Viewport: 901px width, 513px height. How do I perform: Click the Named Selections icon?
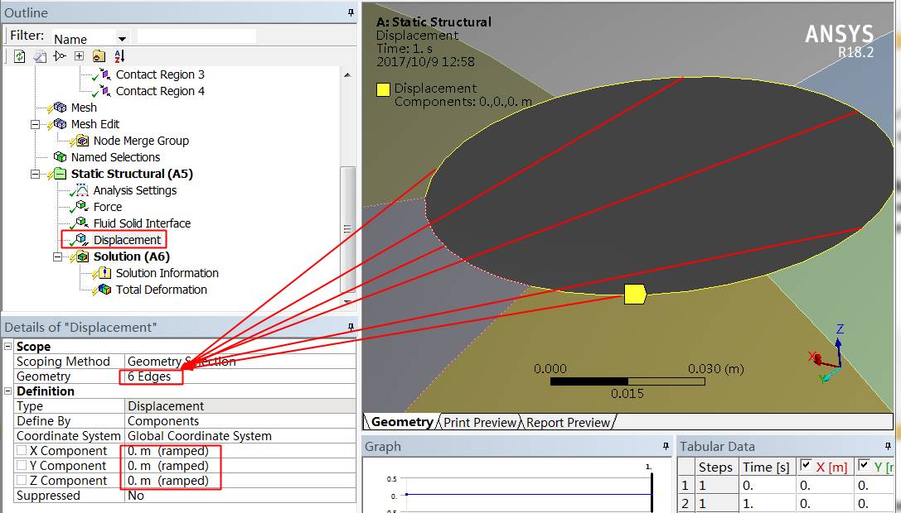point(61,156)
